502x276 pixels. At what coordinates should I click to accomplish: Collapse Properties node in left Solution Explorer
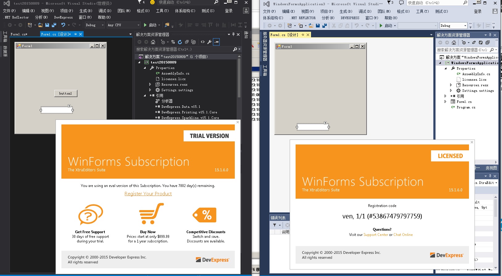pyautogui.click(x=145, y=68)
